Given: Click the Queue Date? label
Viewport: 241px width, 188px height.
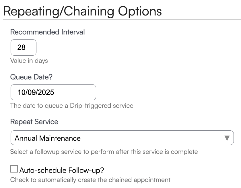Looking at the screenshot, I should pos(32,77).
